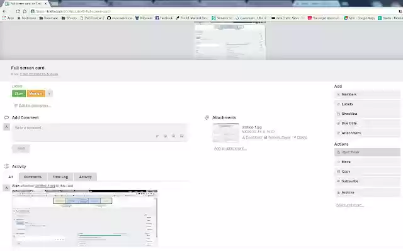Click the Labels button in the Add section

(367, 104)
